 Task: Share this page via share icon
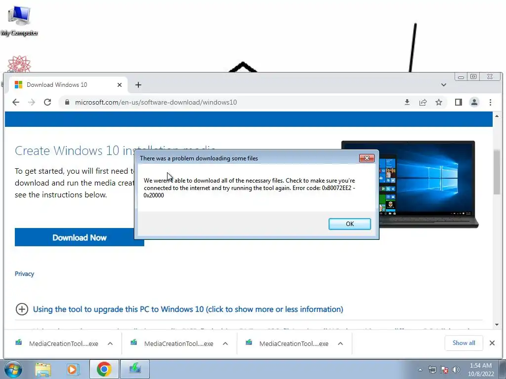[423, 102]
